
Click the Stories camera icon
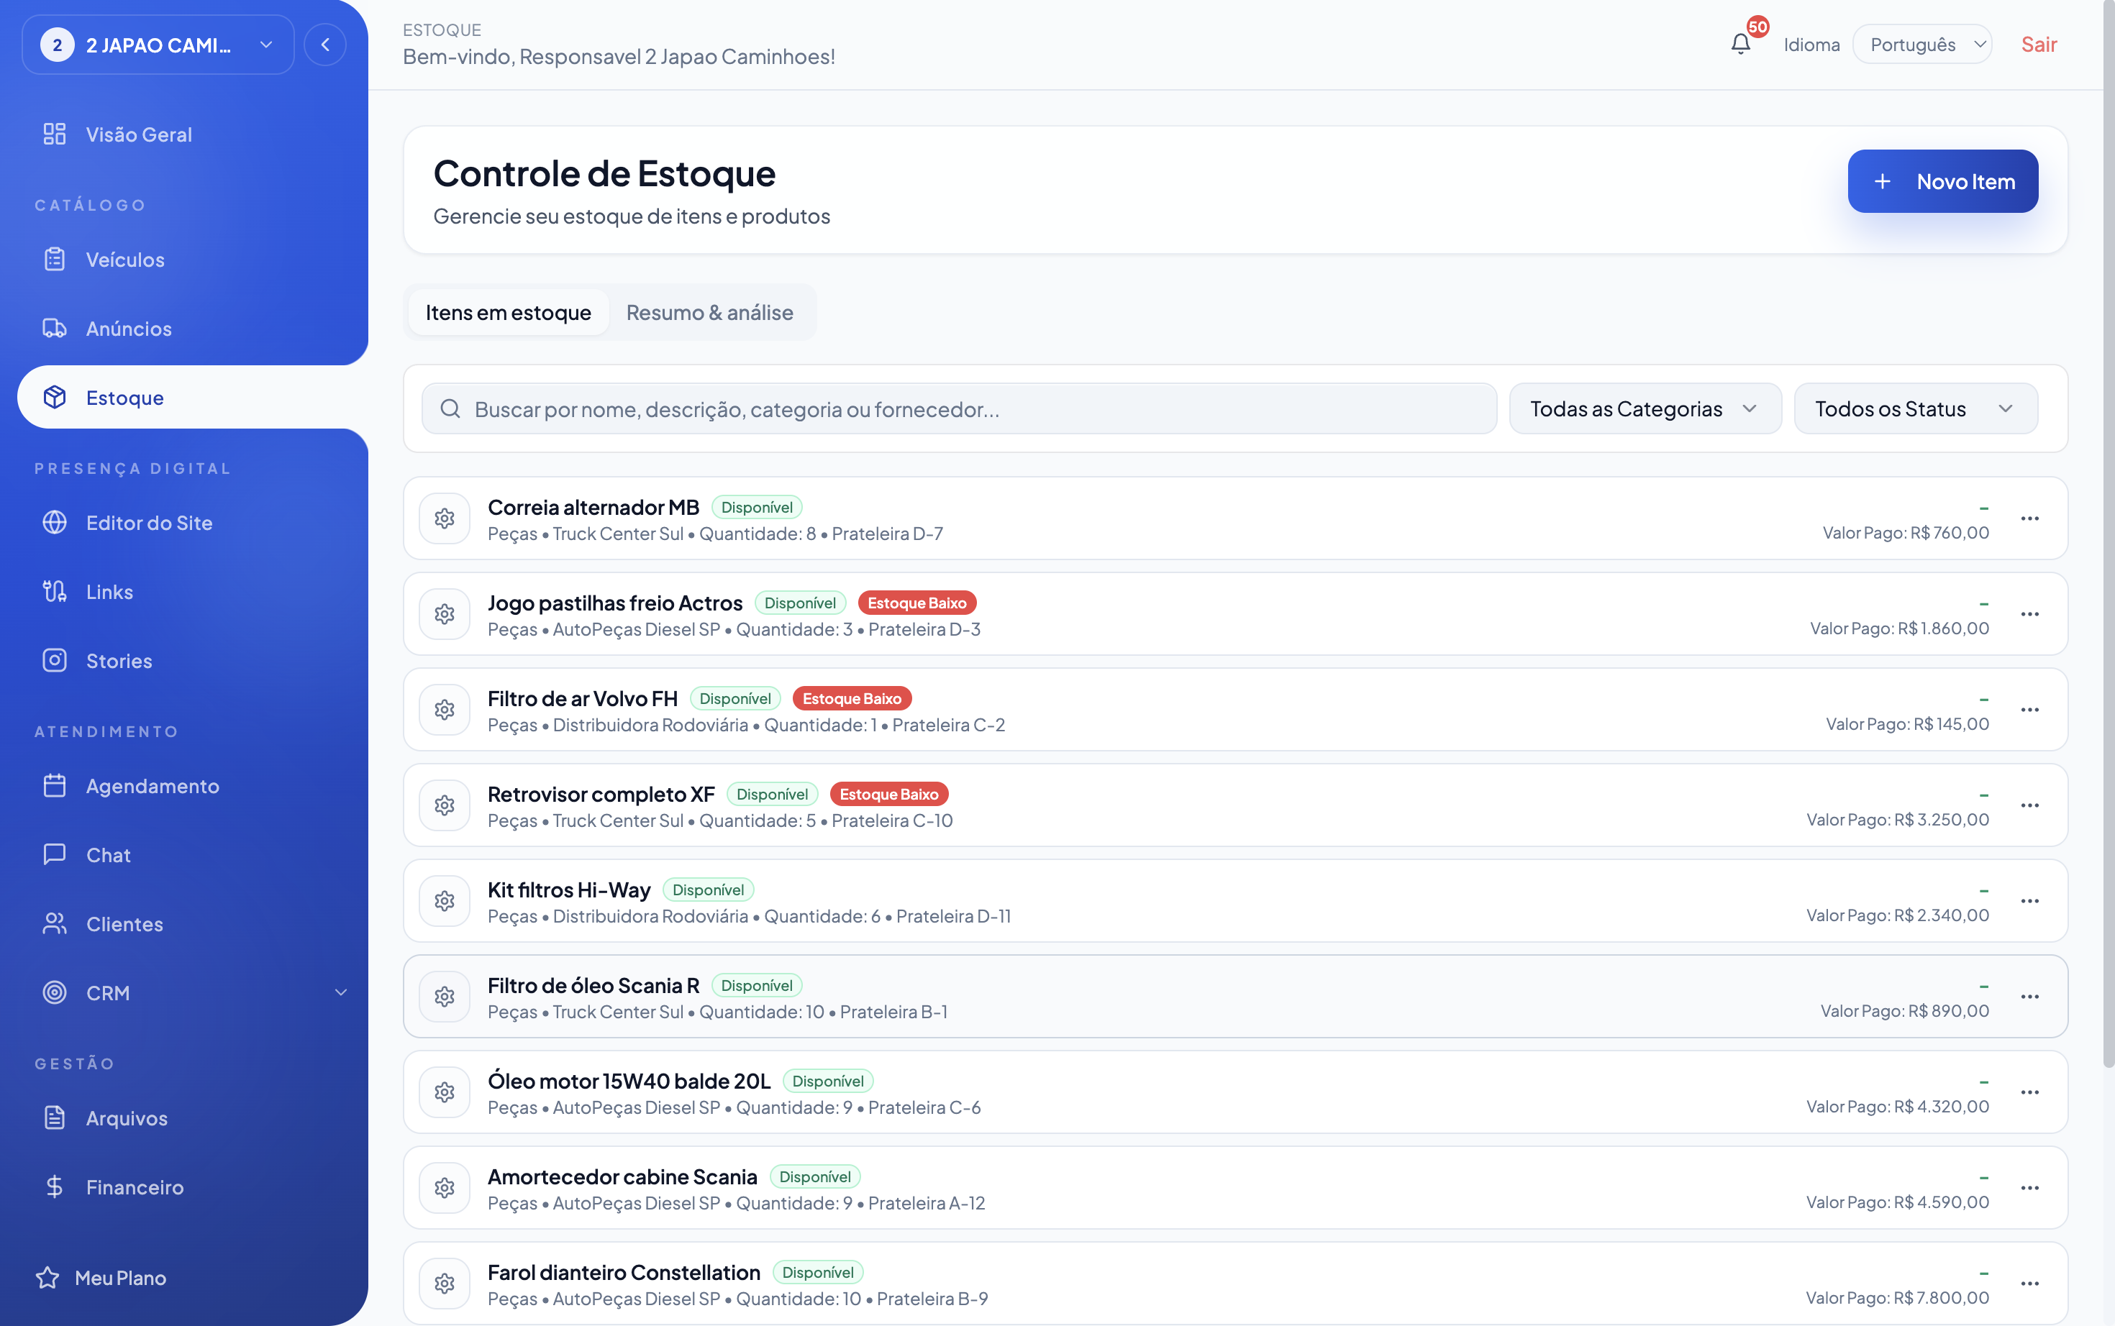coord(55,660)
